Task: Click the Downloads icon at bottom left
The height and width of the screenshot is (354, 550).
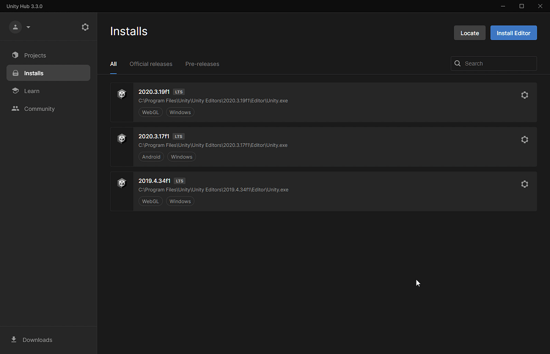Action: tap(14, 340)
